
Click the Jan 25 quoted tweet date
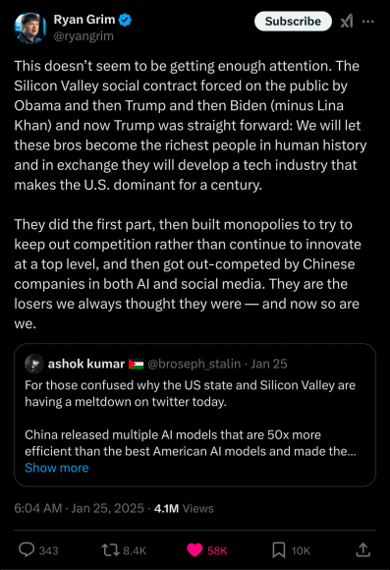269,364
